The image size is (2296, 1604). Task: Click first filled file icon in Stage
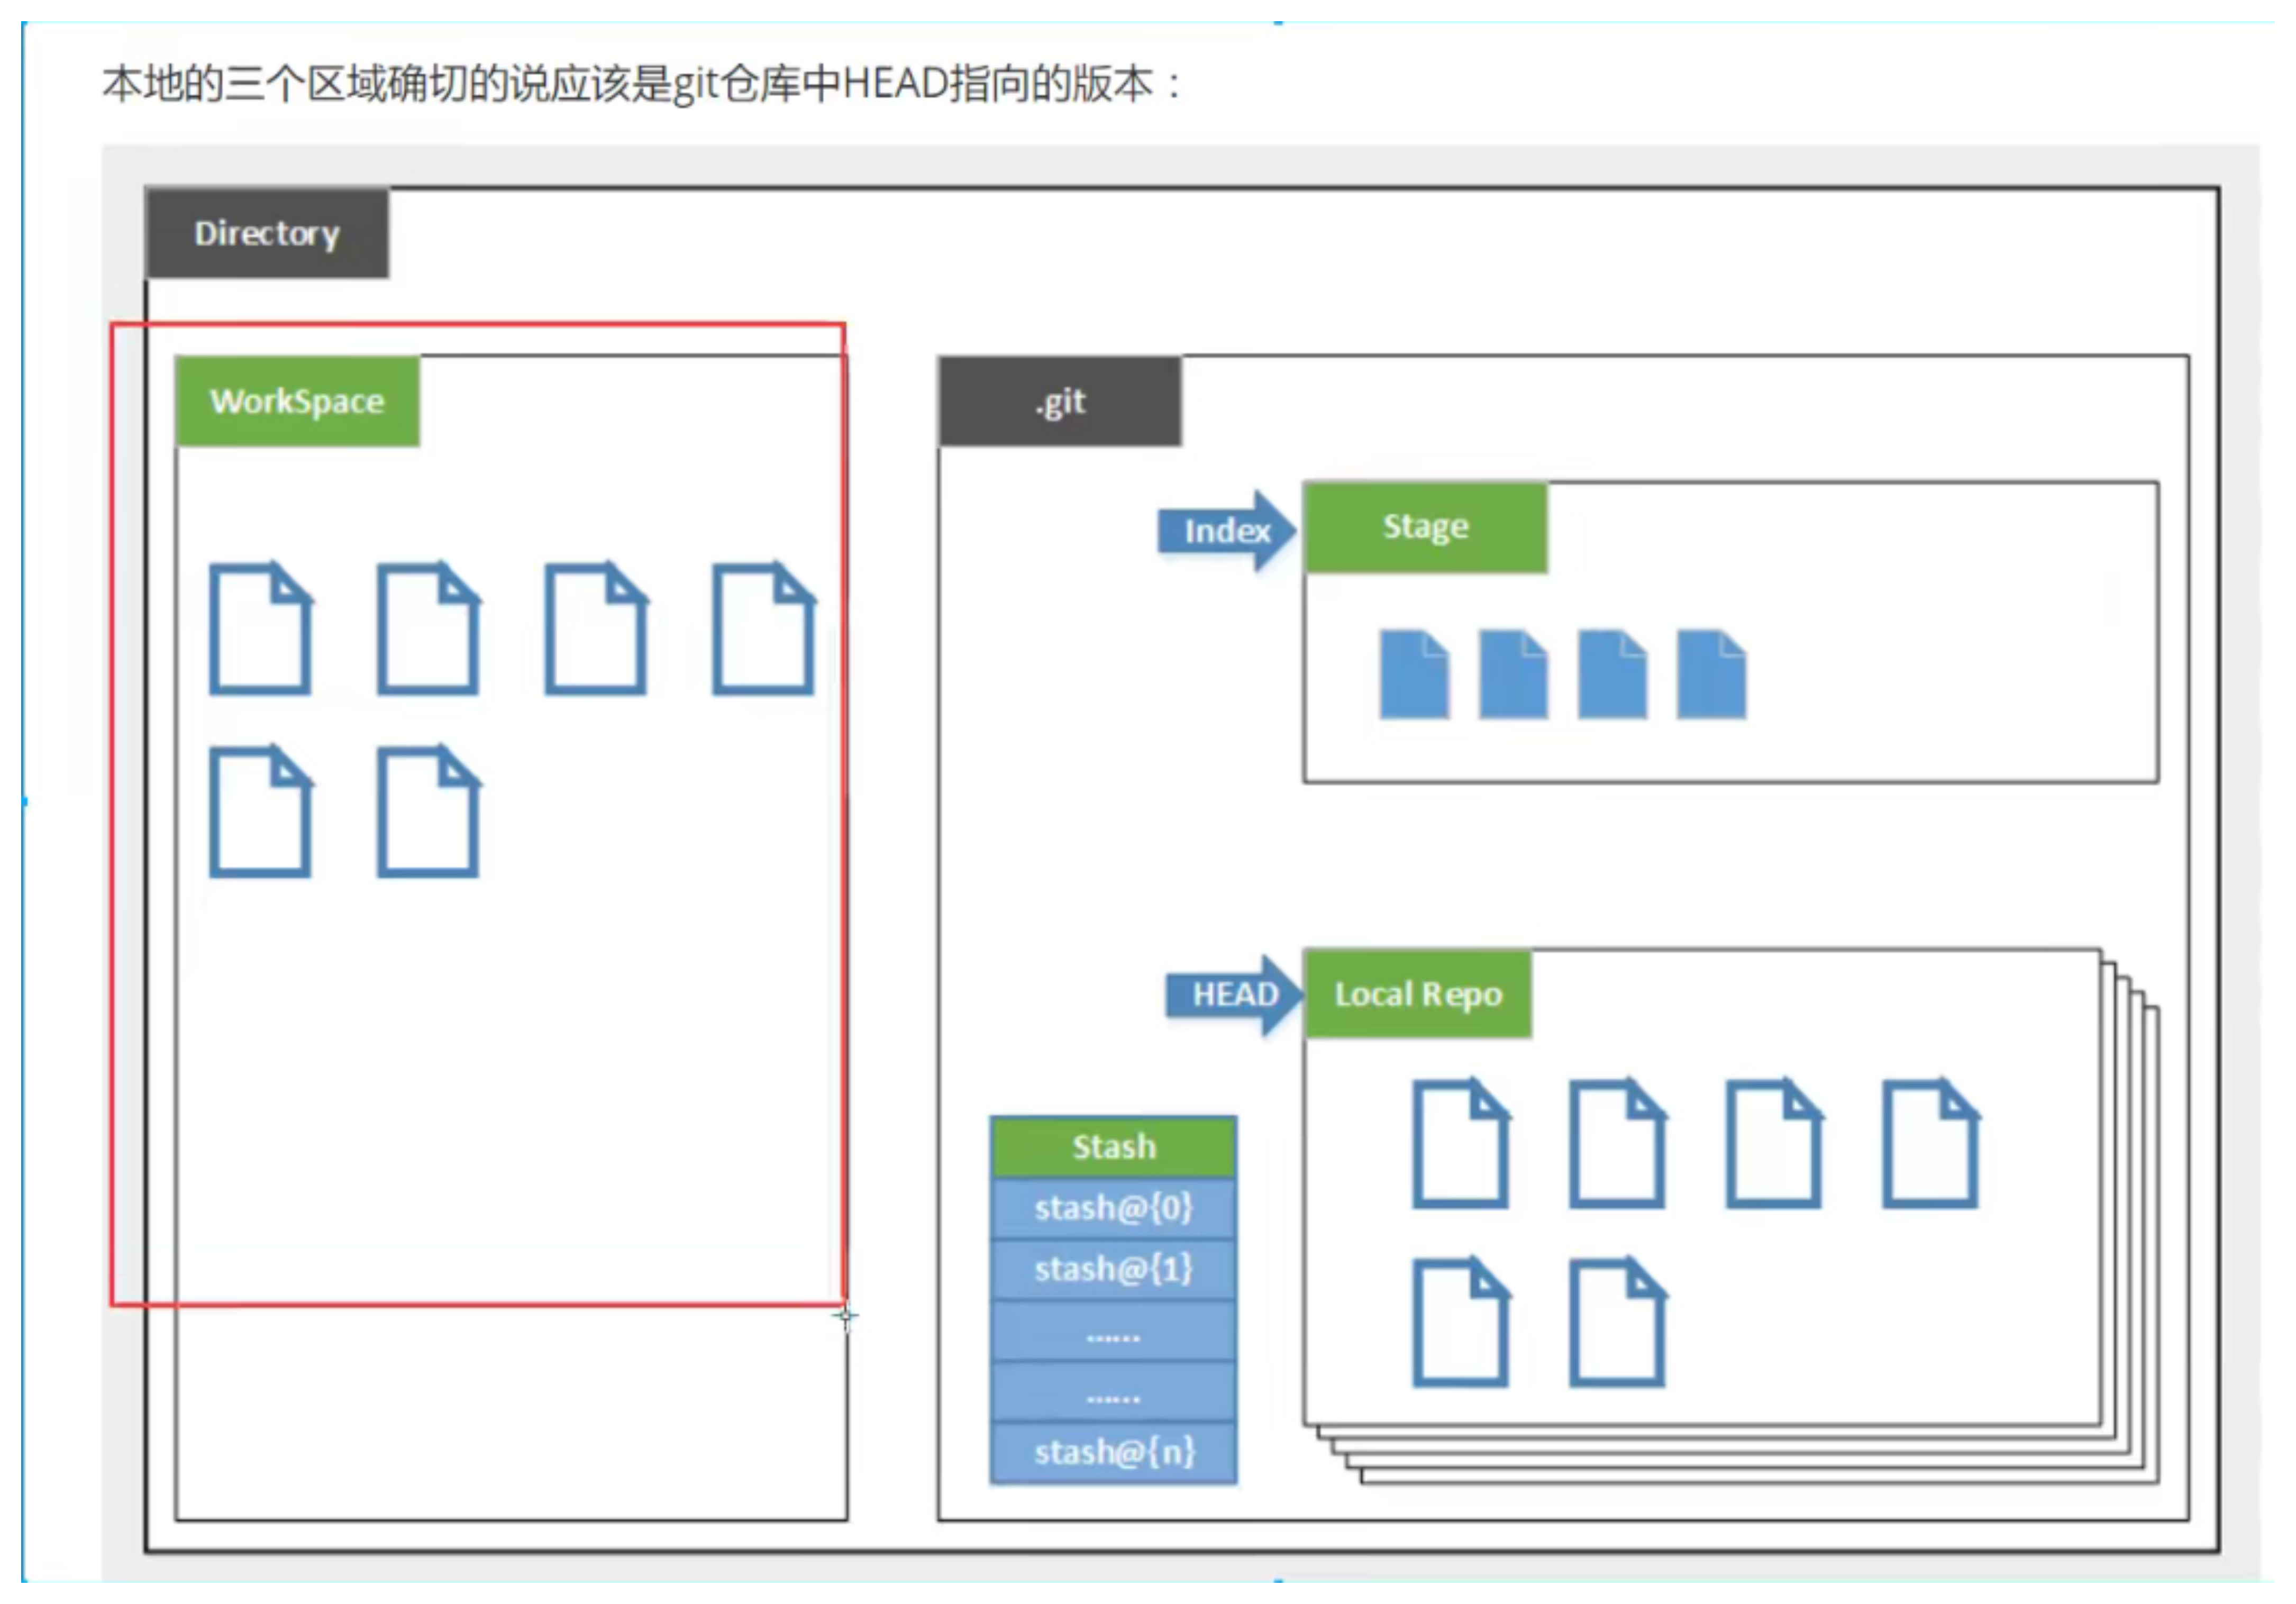[1414, 674]
